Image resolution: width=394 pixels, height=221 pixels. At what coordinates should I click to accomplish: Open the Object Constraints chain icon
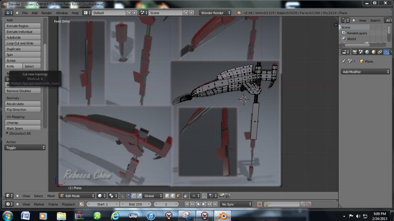pyautogui.click(x=380, y=52)
